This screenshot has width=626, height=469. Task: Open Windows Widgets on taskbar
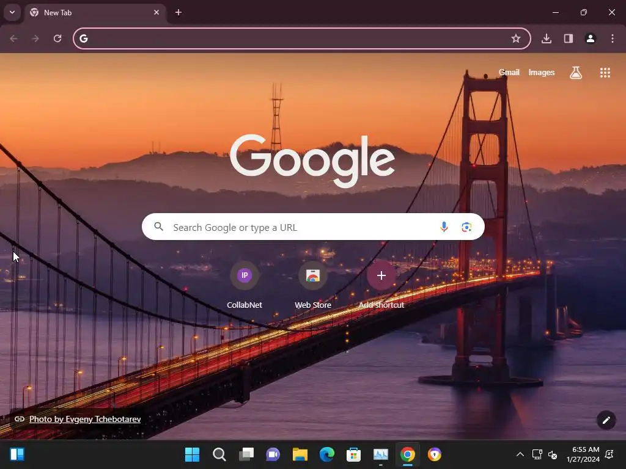coord(17,454)
